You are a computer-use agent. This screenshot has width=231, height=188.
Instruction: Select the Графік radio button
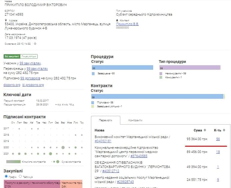[x=6, y=176]
